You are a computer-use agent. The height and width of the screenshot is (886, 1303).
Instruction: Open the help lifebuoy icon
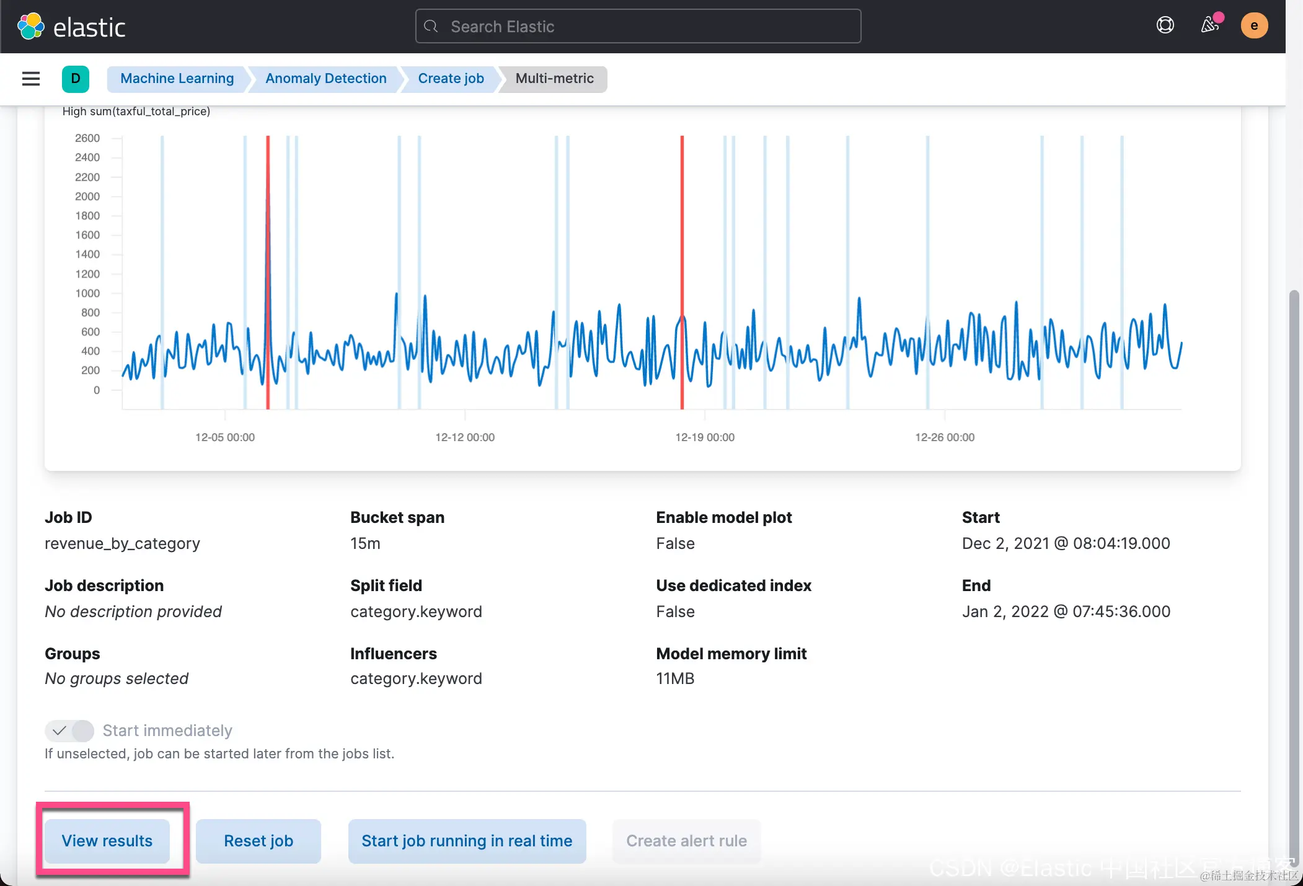pos(1165,25)
